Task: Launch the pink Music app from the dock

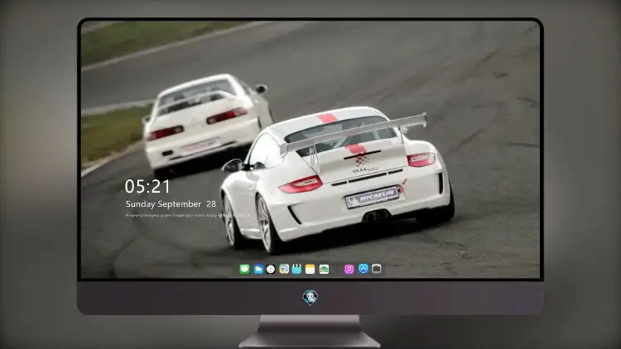Action: [349, 270]
